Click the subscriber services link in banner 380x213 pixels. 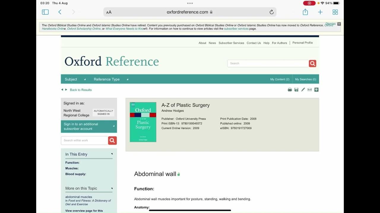[x=236, y=29]
